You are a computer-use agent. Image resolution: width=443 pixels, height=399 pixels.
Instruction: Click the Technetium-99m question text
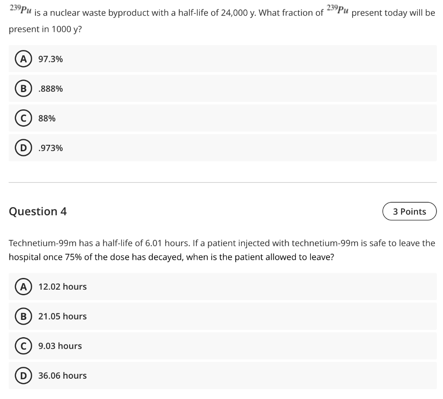click(x=222, y=250)
